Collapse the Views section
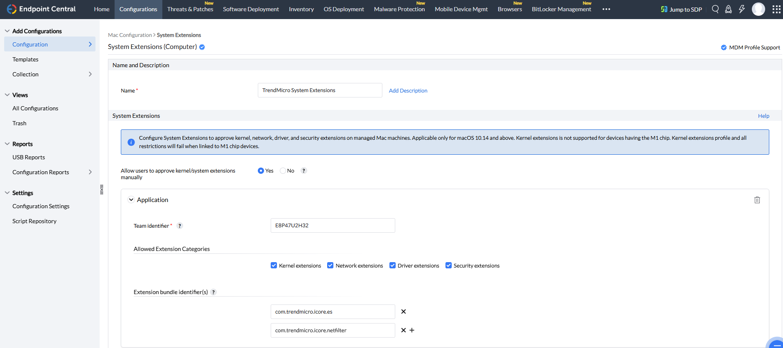The image size is (783, 348). (7, 95)
